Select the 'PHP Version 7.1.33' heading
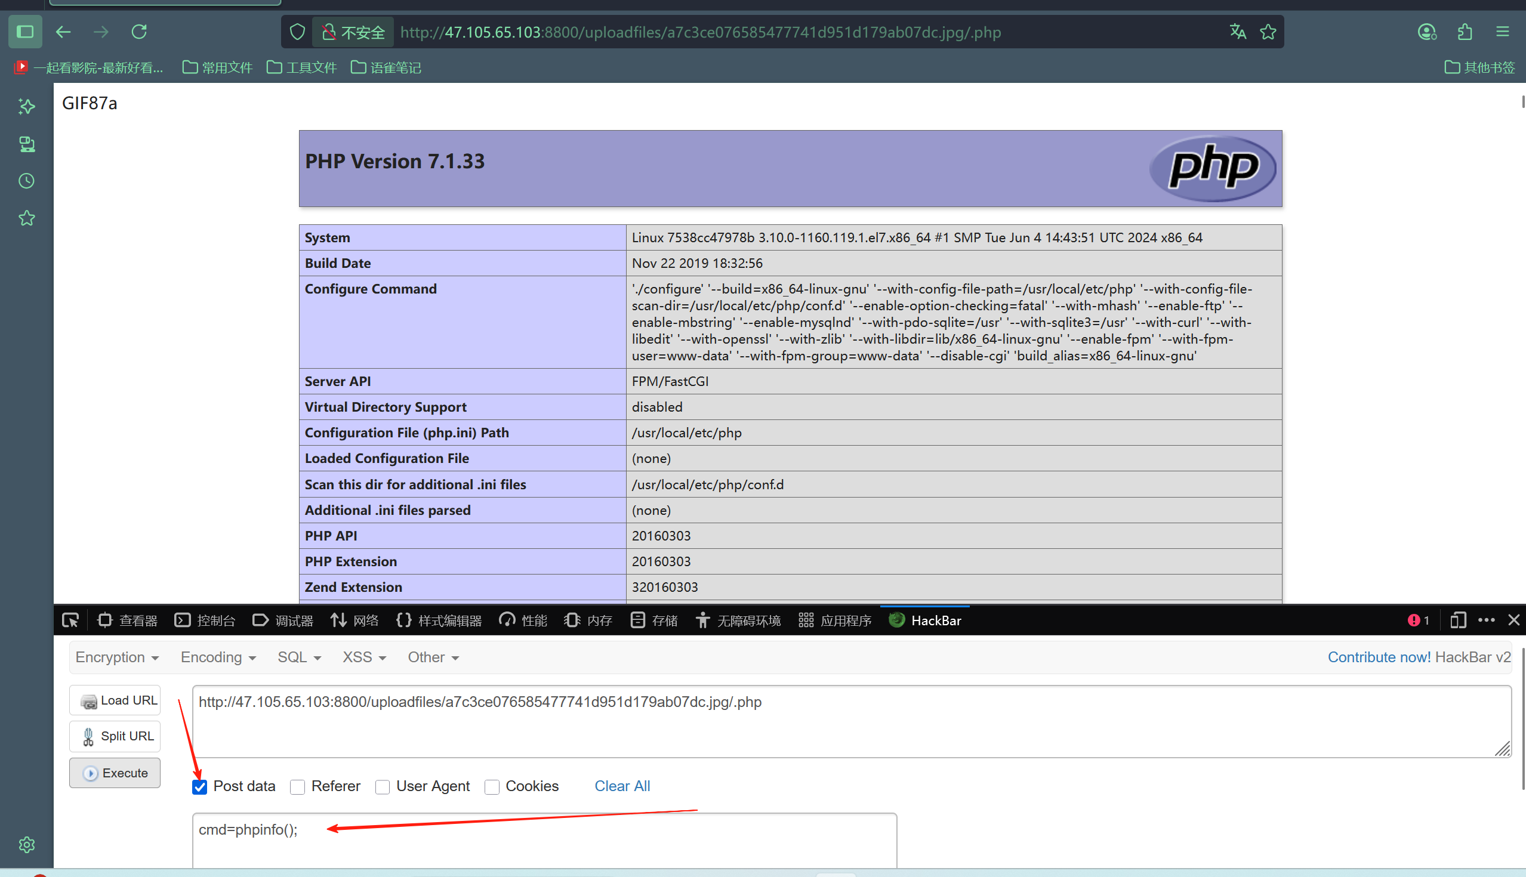Screen dimensions: 1526x877 [x=394, y=162]
